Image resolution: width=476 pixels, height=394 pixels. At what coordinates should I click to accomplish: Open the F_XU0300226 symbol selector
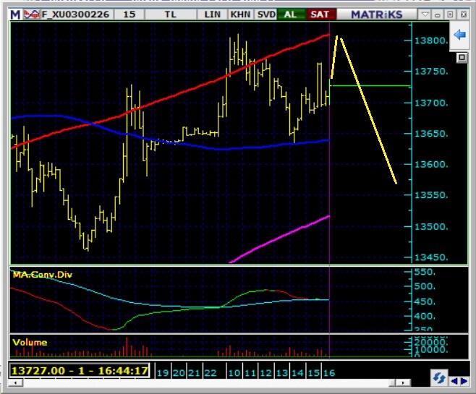[75, 14]
